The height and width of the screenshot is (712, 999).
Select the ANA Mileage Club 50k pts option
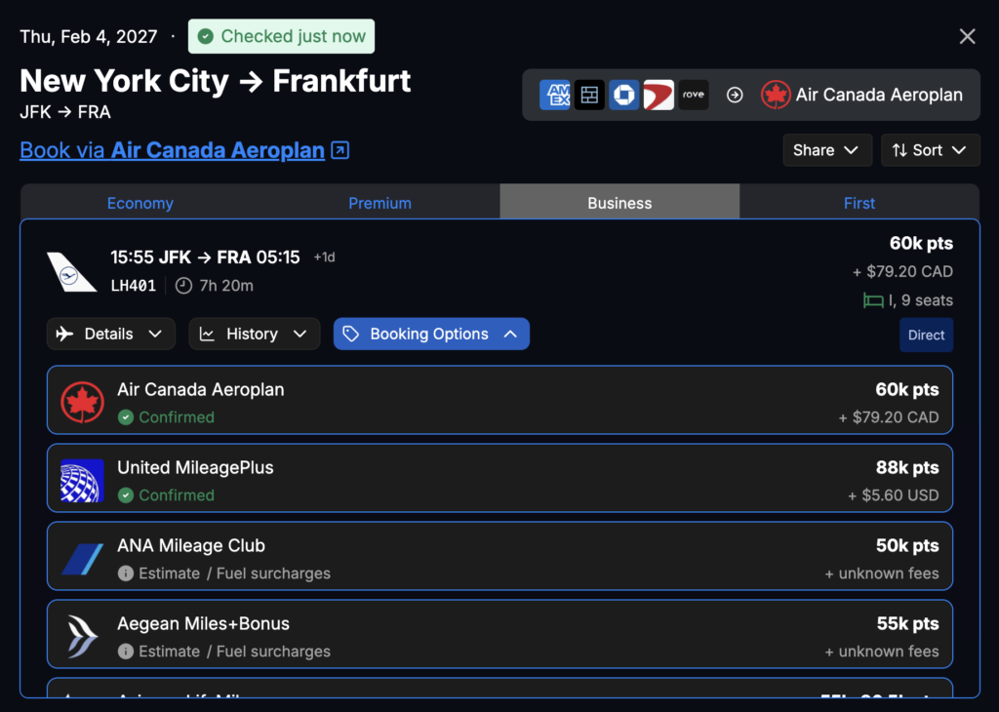click(x=499, y=556)
